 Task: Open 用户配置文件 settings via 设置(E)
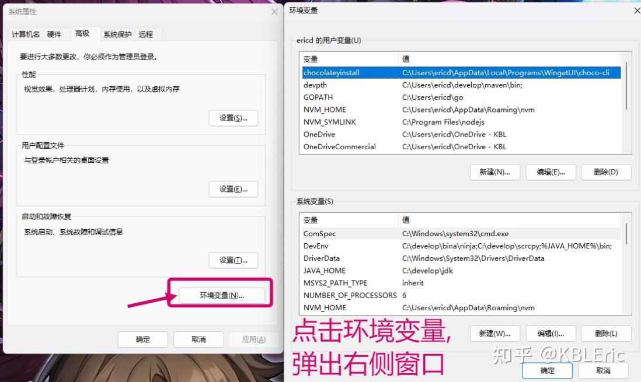coord(233,189)
